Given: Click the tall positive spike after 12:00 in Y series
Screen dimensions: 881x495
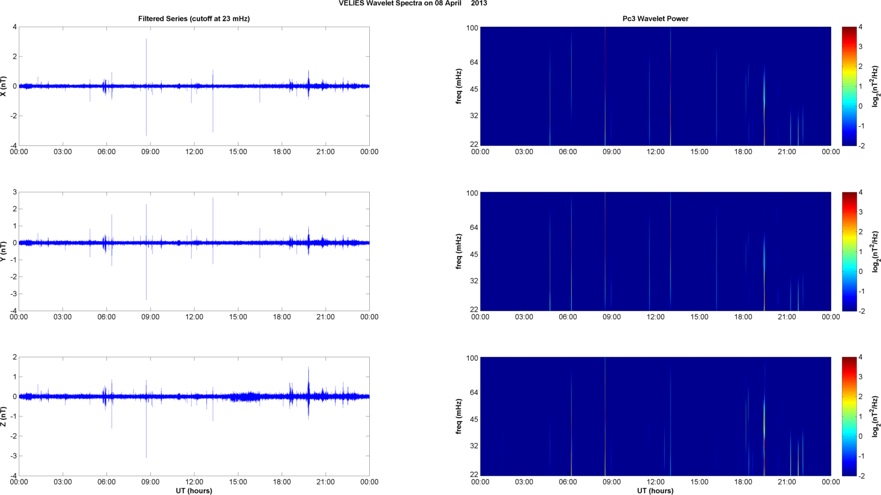Looking at the screenshot, I should pos(213,220).
